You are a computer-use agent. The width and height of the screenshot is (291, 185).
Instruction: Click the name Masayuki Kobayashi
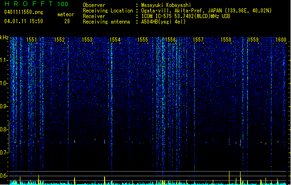click(166, 5)
